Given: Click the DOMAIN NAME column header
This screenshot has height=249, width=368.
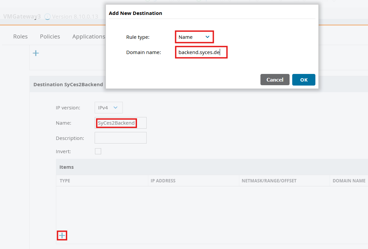Looking at the screenshot, I should (x=349, y=181).
